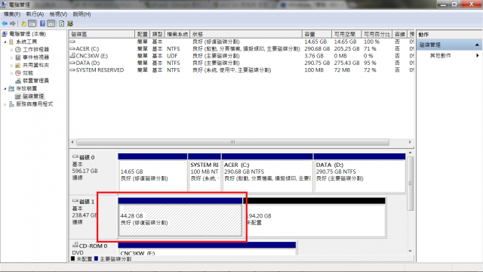483x272 pixels.
Task: Click the horizontal scrollbar thumb of volume list
Action: tap(232, 142)
